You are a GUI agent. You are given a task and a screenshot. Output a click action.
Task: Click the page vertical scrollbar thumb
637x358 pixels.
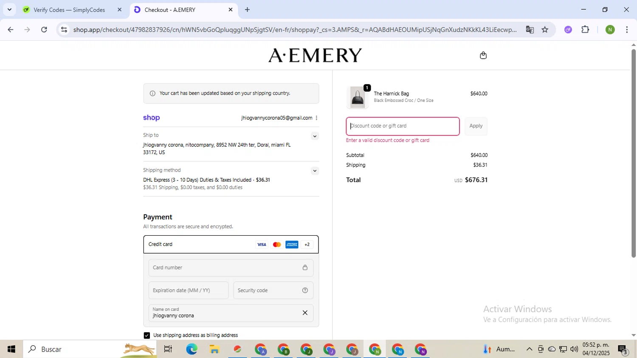pyautogui.click(x=633, y=153)
